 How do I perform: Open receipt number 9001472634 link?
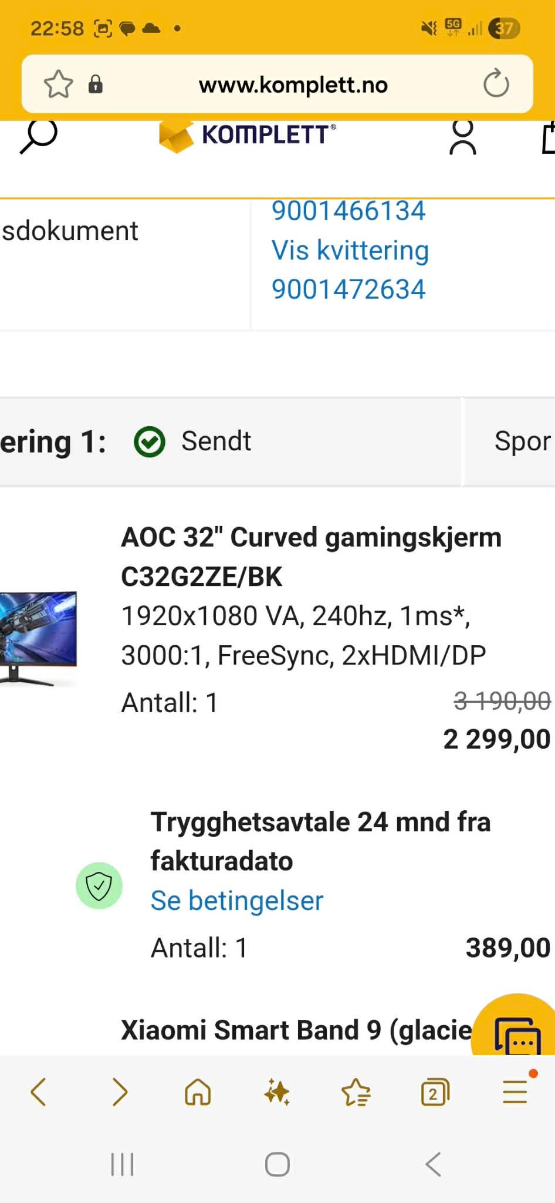pyautogui.click(x=348, y=289)
